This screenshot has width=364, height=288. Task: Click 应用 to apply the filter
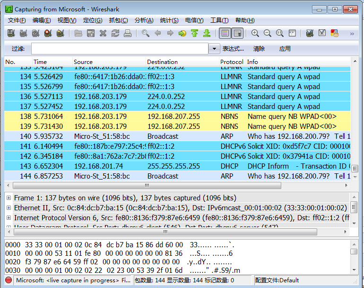tap(285, 49)
